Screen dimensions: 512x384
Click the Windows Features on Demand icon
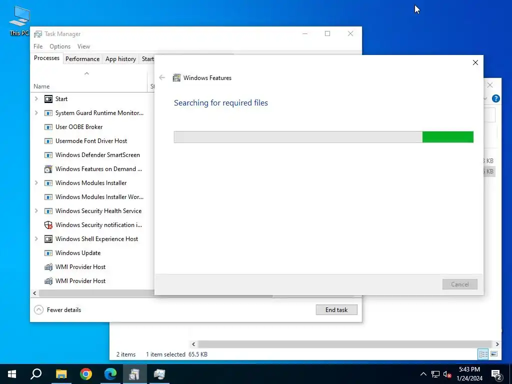coord(48,169)
